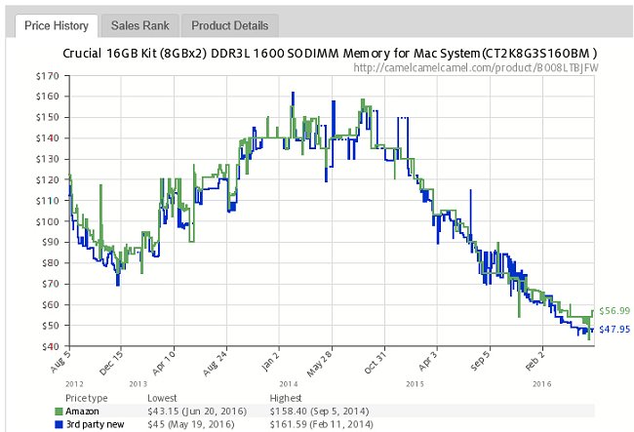
Task: Click the May 28 x-axis date label
Action: [x=319, y=364]
